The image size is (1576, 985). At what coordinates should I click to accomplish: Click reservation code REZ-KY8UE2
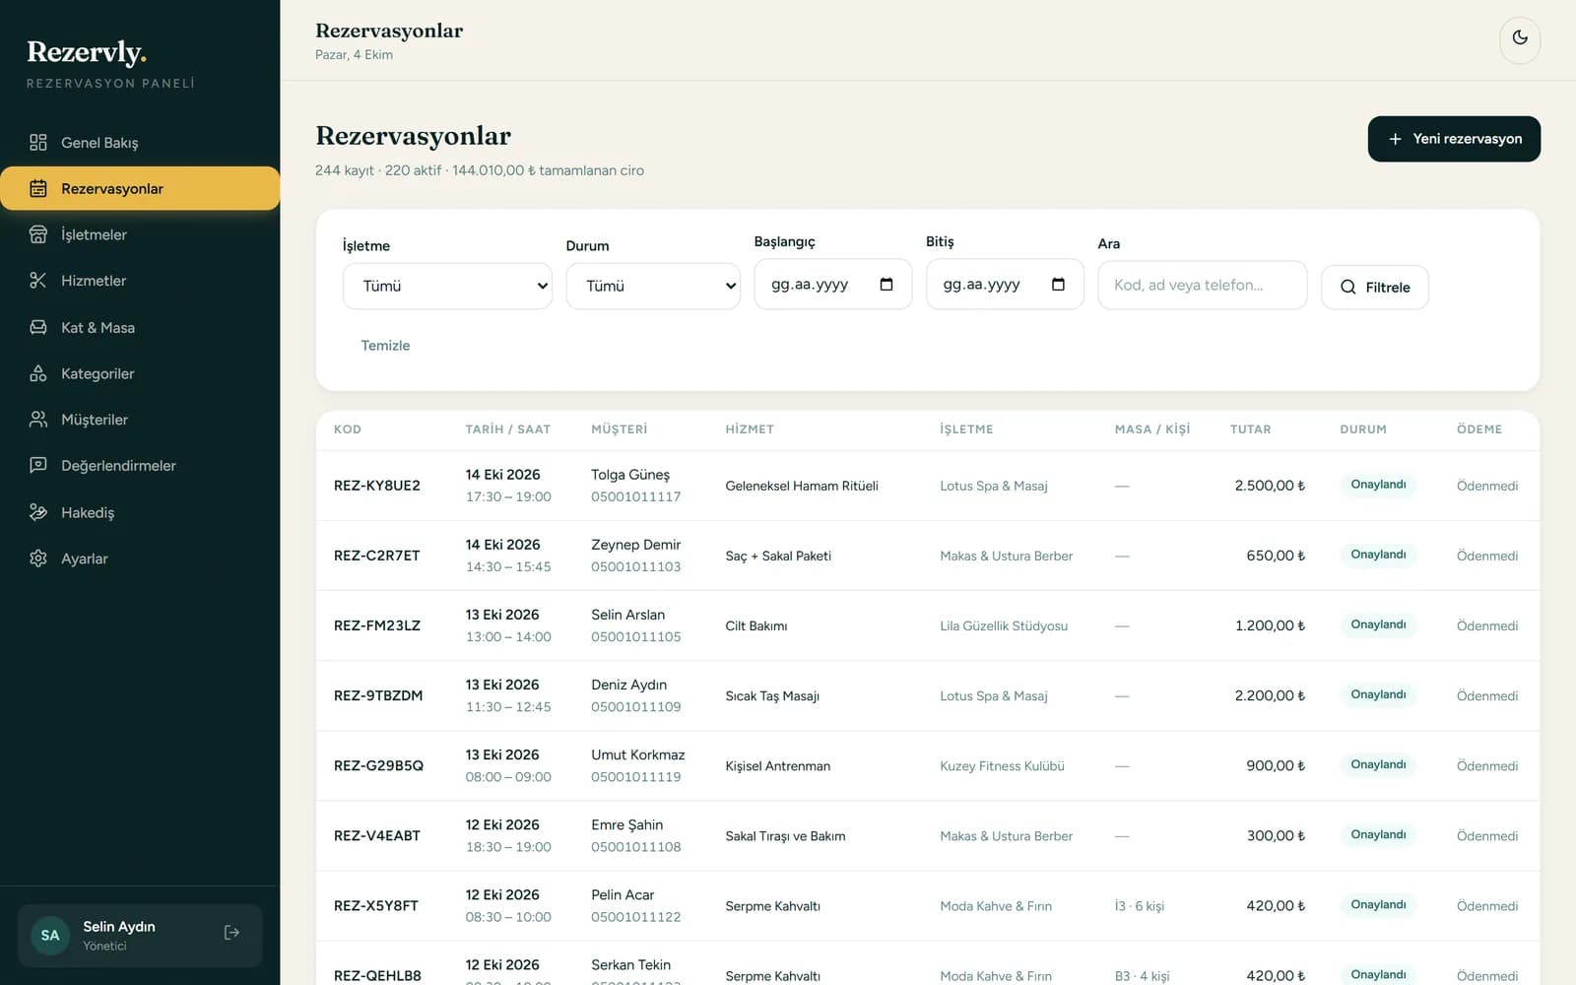point(377,486)
